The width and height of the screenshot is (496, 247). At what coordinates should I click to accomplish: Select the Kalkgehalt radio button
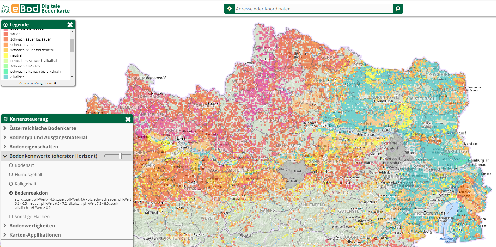point(11,184)
